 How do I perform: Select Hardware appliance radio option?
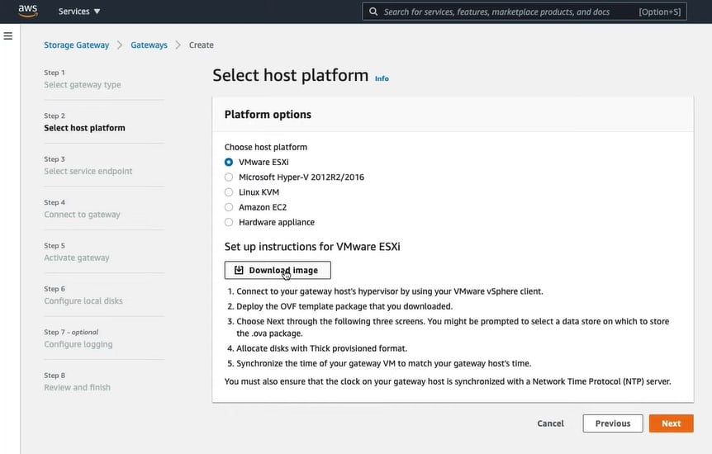[x=229, y=222]
